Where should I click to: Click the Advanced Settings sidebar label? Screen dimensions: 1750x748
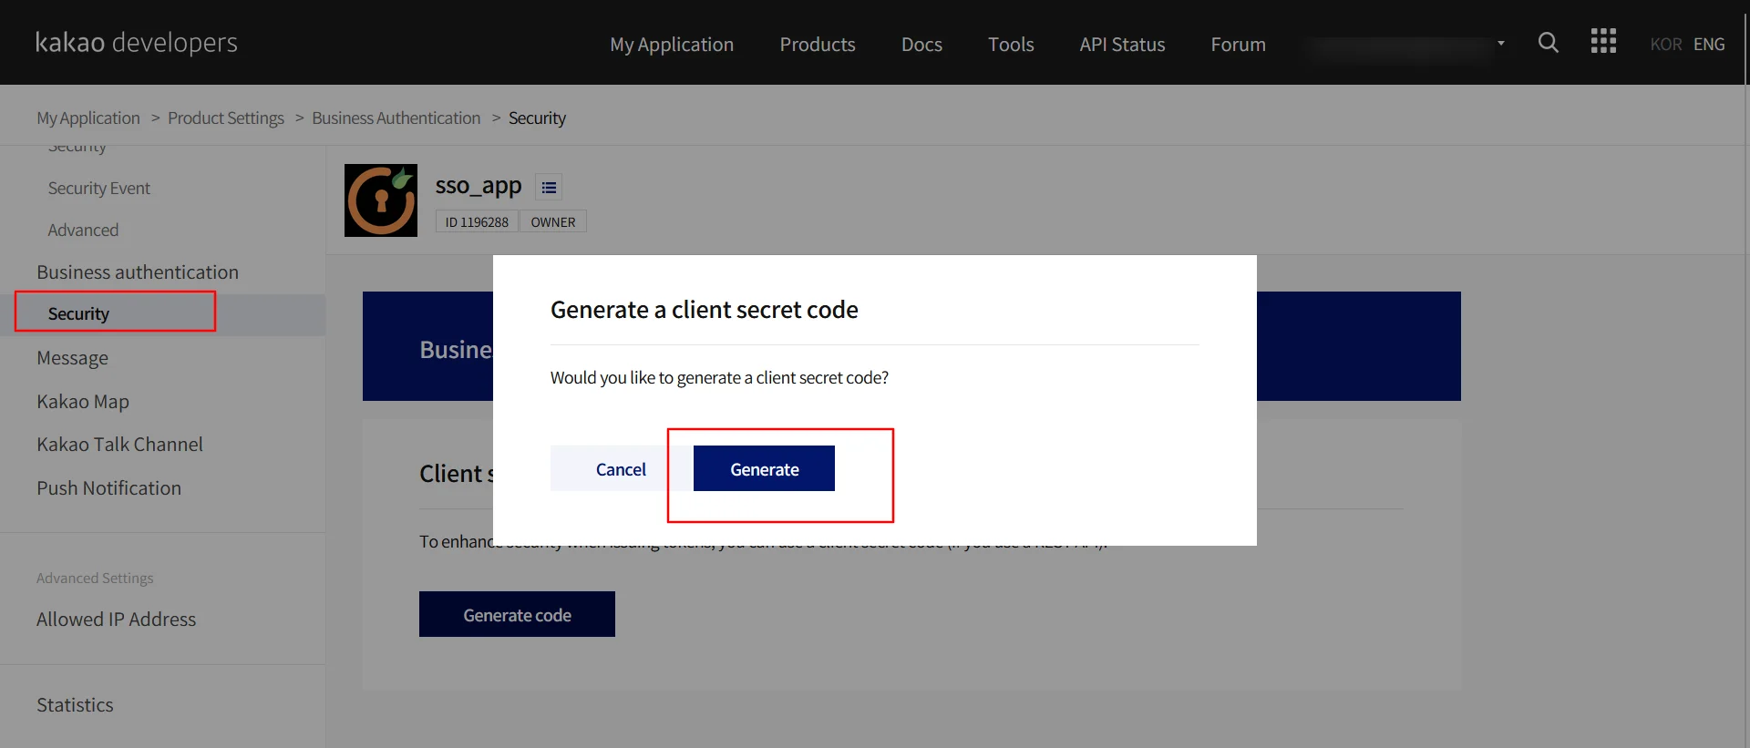coord(95,579)
